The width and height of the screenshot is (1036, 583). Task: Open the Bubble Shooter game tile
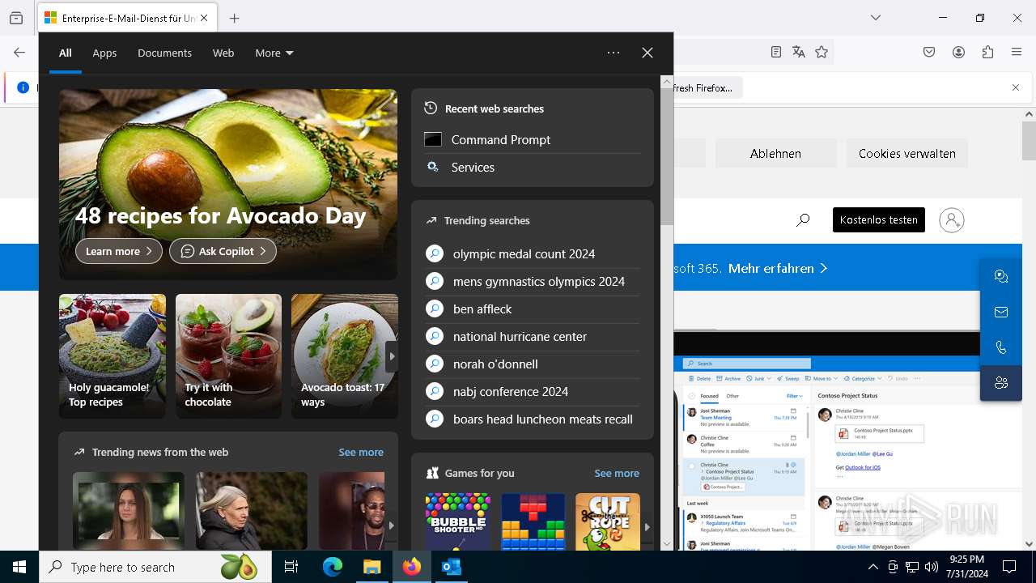[x=458, y=522]
